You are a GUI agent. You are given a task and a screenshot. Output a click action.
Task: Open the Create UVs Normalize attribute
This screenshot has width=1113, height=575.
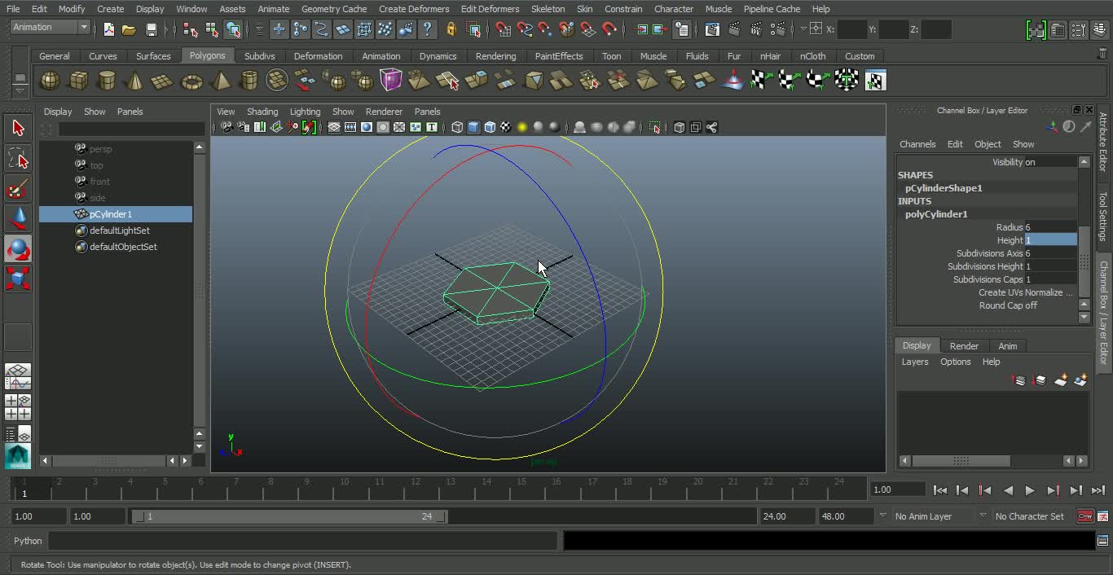pyautogui.click(x=1026, y=292)
